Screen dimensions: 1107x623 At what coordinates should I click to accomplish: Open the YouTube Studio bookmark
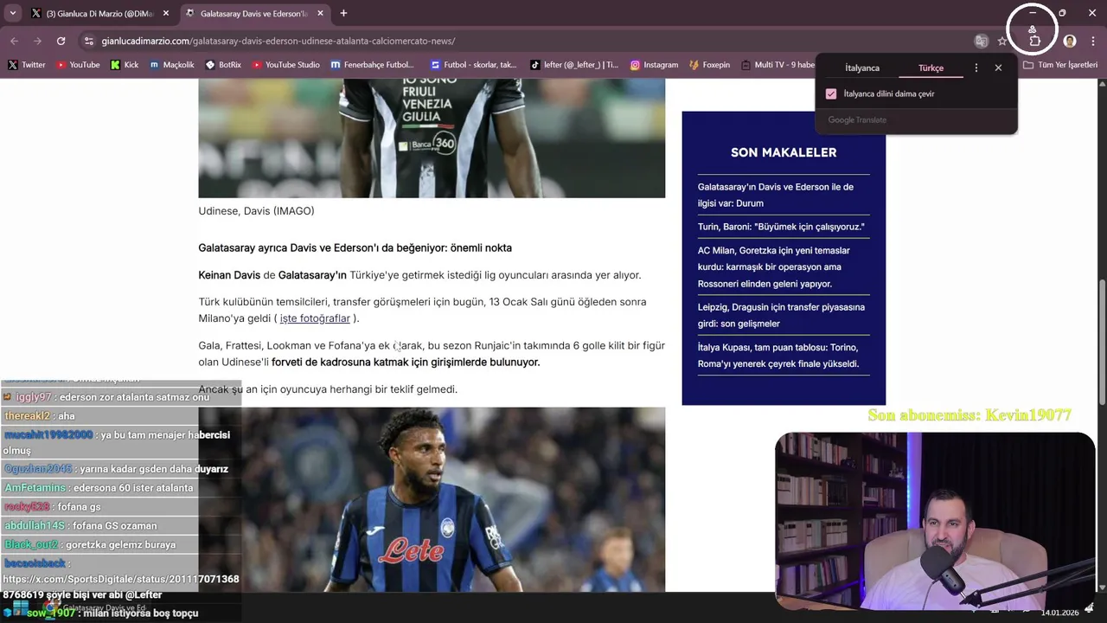(x=286, y=65)
